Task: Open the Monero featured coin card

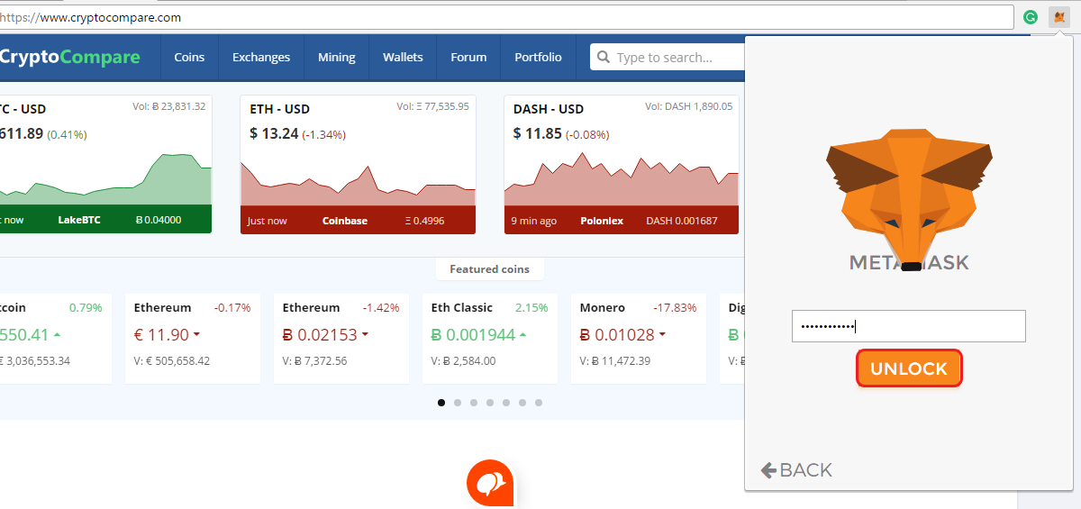Action: tap(639, 339)
